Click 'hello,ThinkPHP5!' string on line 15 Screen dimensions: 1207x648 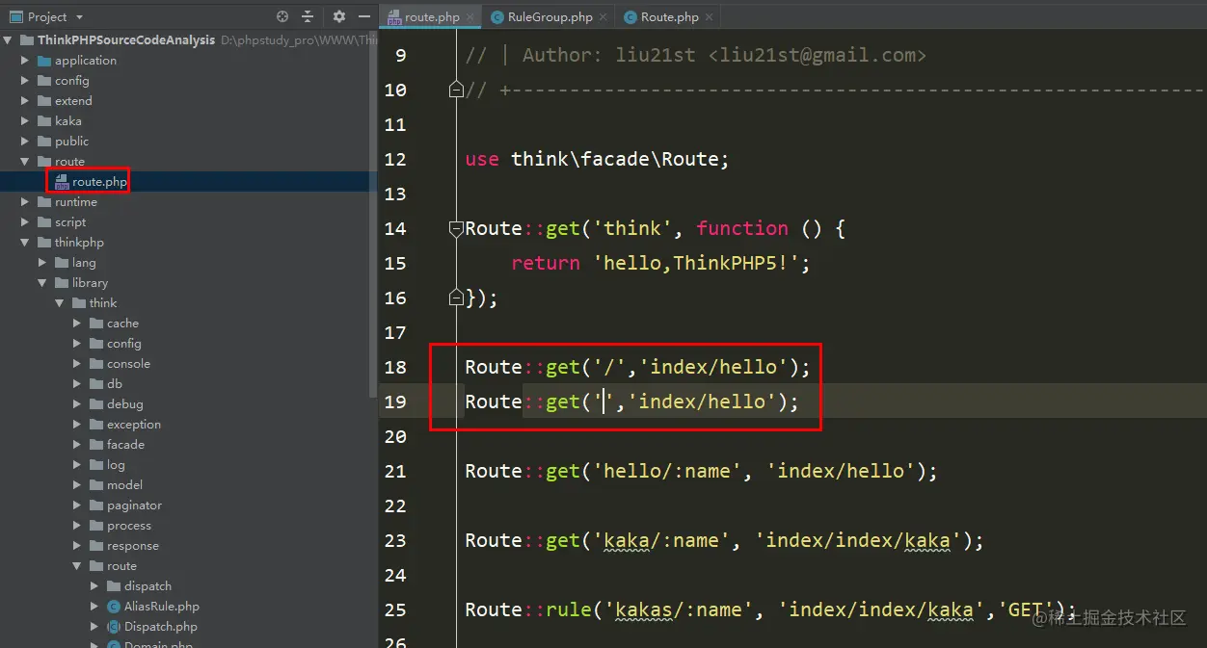click(696, 263)
